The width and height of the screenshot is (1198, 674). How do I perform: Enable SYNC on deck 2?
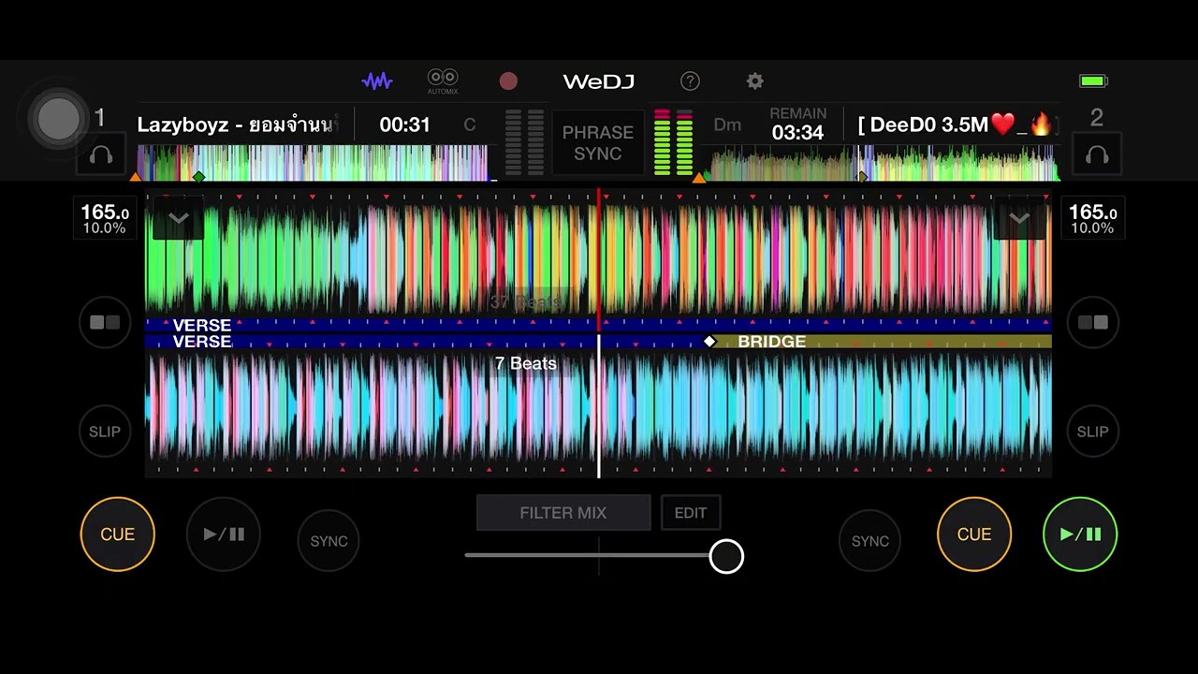point(869,541)
